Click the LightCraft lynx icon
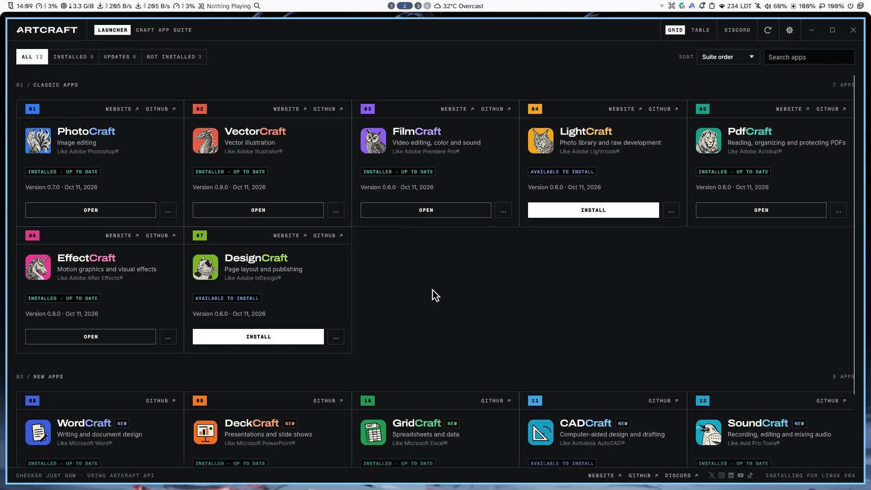The width and height of the screenshot is (871, 490). pyautogui.click(x=541, y=140)
